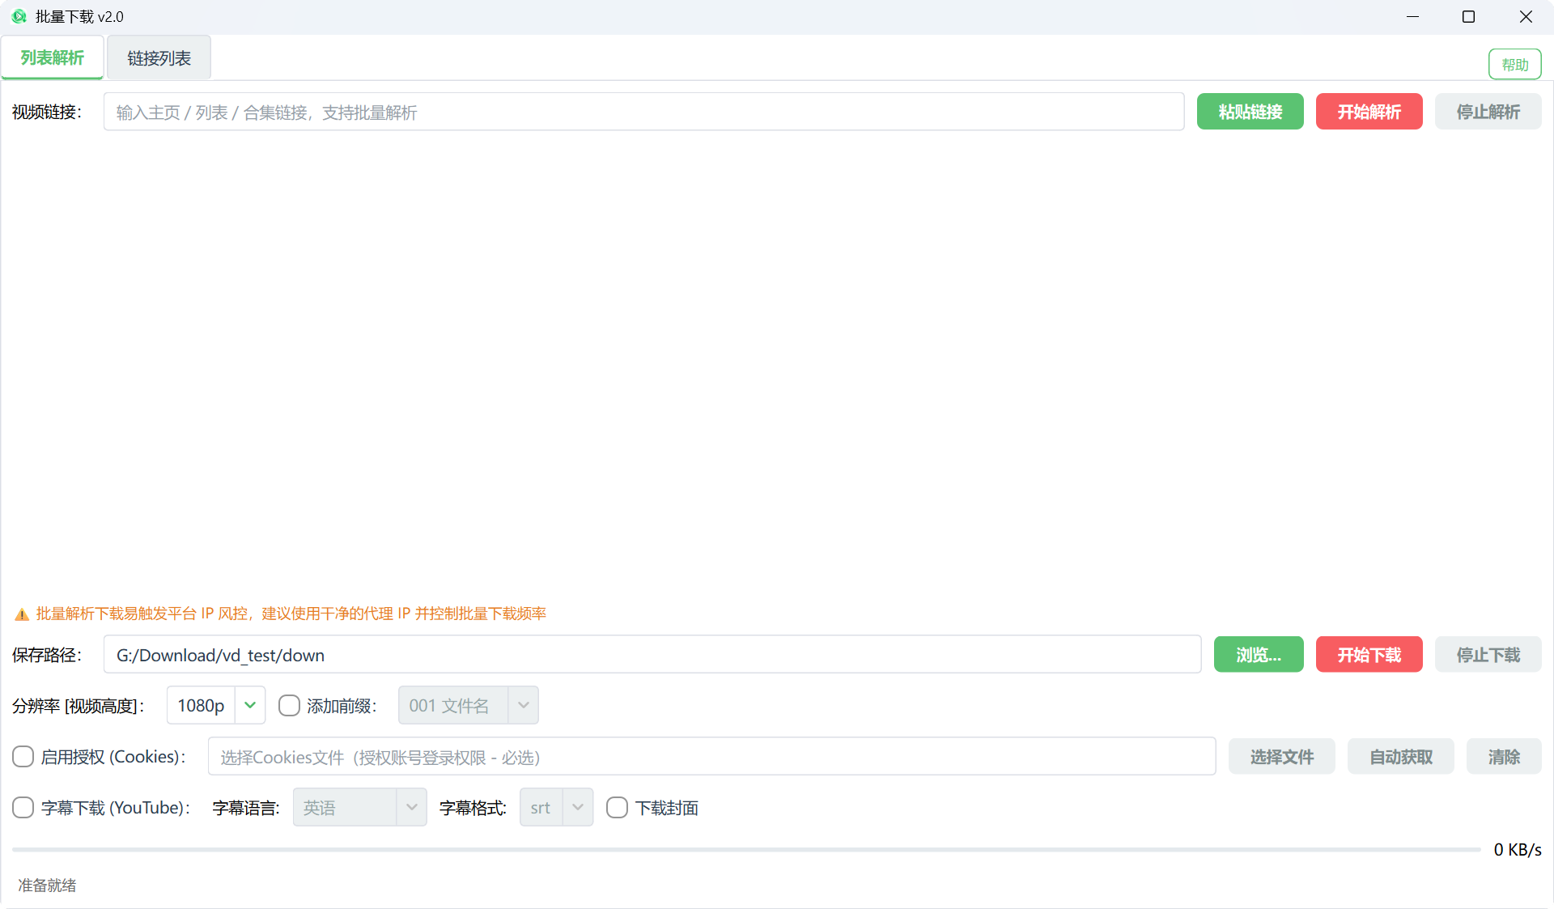
Task: Maximize the 批量下载 window
Action: coord(1468,16)
